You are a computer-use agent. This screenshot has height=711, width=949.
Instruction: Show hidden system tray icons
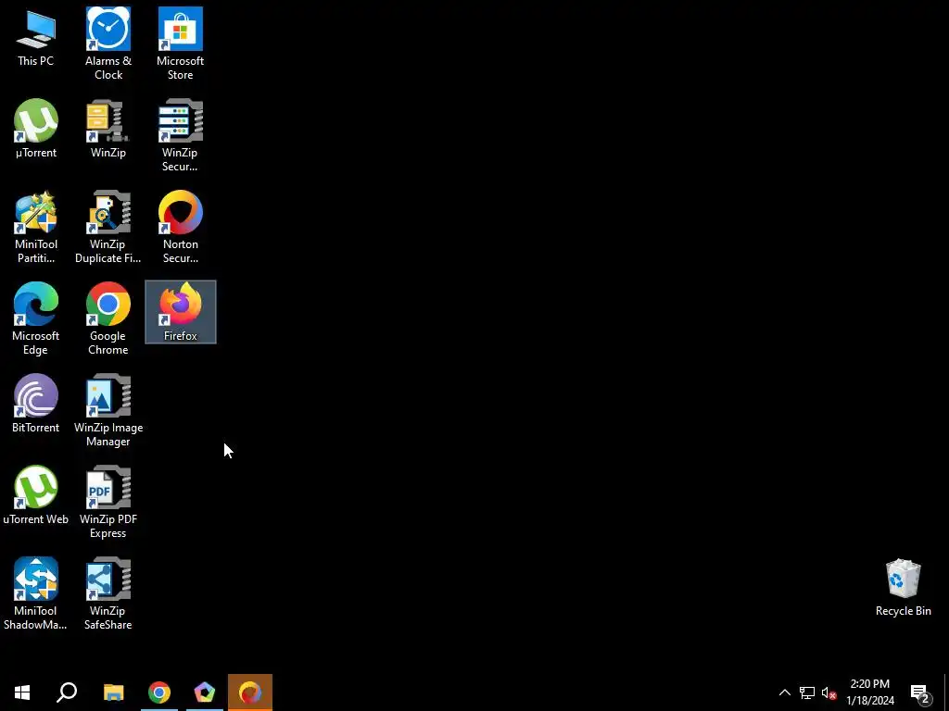coord(784,692)
